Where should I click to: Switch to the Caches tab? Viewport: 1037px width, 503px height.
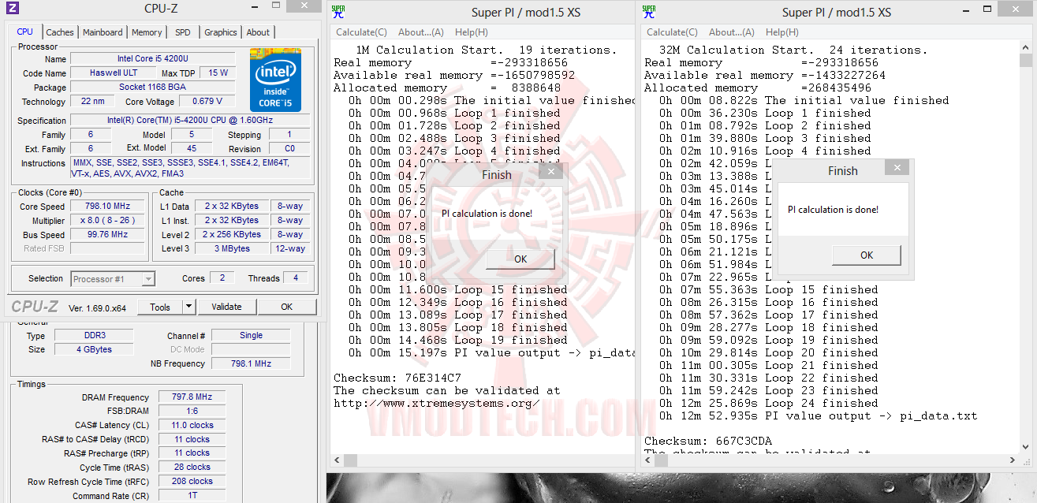tap(60, 32)
